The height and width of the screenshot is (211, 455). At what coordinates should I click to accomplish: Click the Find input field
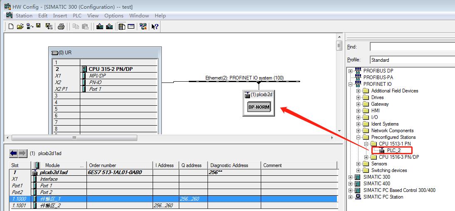tap(412, 47)
